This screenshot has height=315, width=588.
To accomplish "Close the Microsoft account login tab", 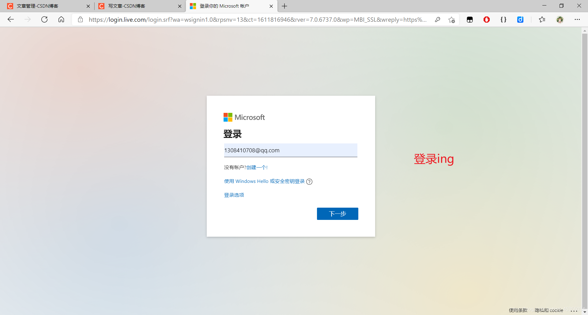I will point(271,6).
